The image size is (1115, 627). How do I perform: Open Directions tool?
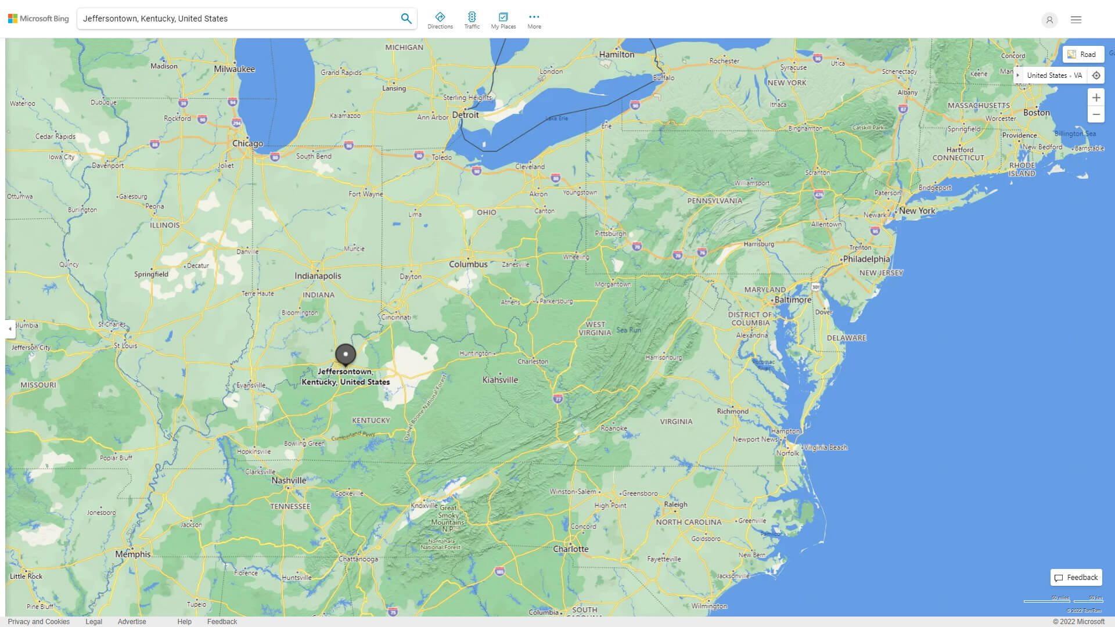(x=440, y=20)
